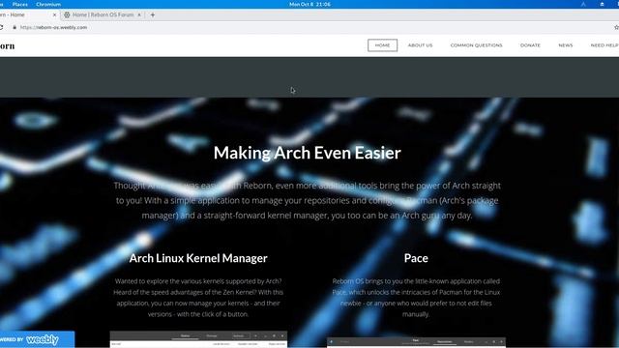Close the first Reborn Home tab
The height and width of the screenshot is (348, 619).
tap(54, 15)
